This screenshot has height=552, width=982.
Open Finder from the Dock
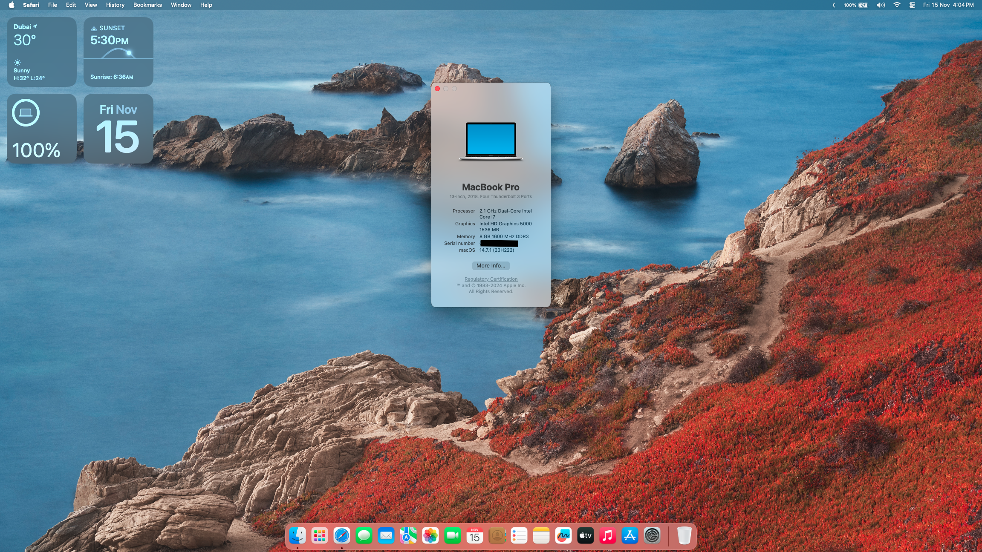coord(297,535)
